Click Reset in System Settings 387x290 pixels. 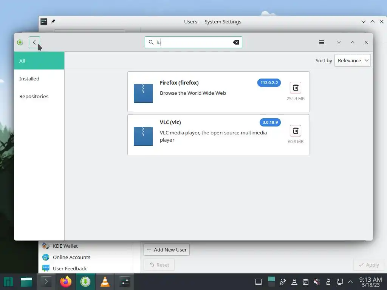[159, 265]
